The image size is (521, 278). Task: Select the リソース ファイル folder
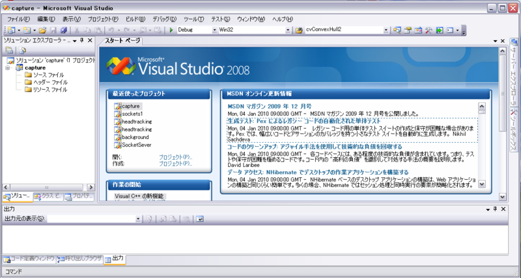(50, 90)
